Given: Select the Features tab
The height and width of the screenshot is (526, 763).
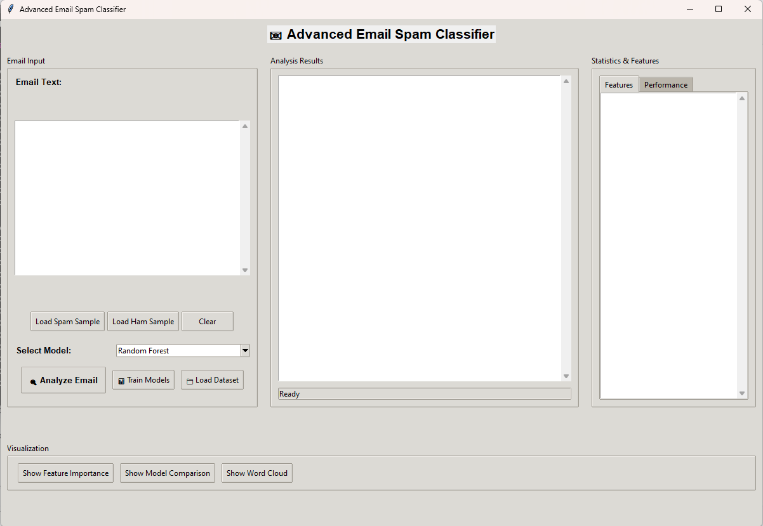Looking at the screenshot, I should [x=618, y=85].
